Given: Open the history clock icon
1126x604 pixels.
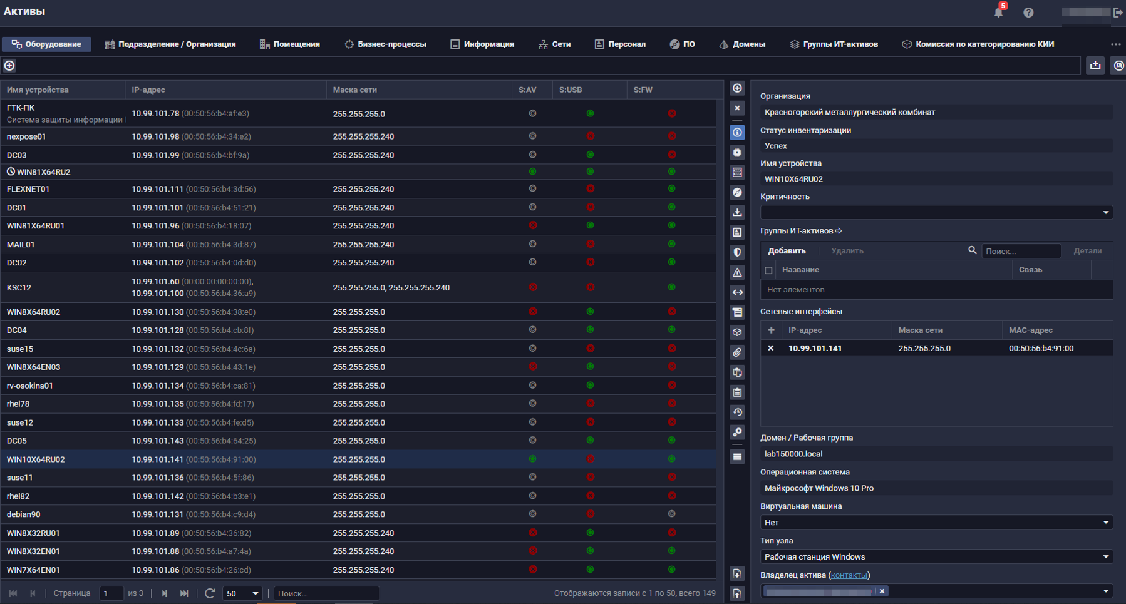Looking at the screenshot, I should 737,412.
